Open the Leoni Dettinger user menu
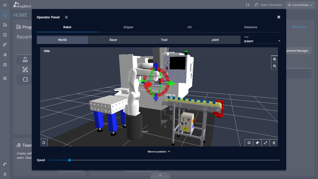Screen dimensions: 318x179 click(300, 5)
